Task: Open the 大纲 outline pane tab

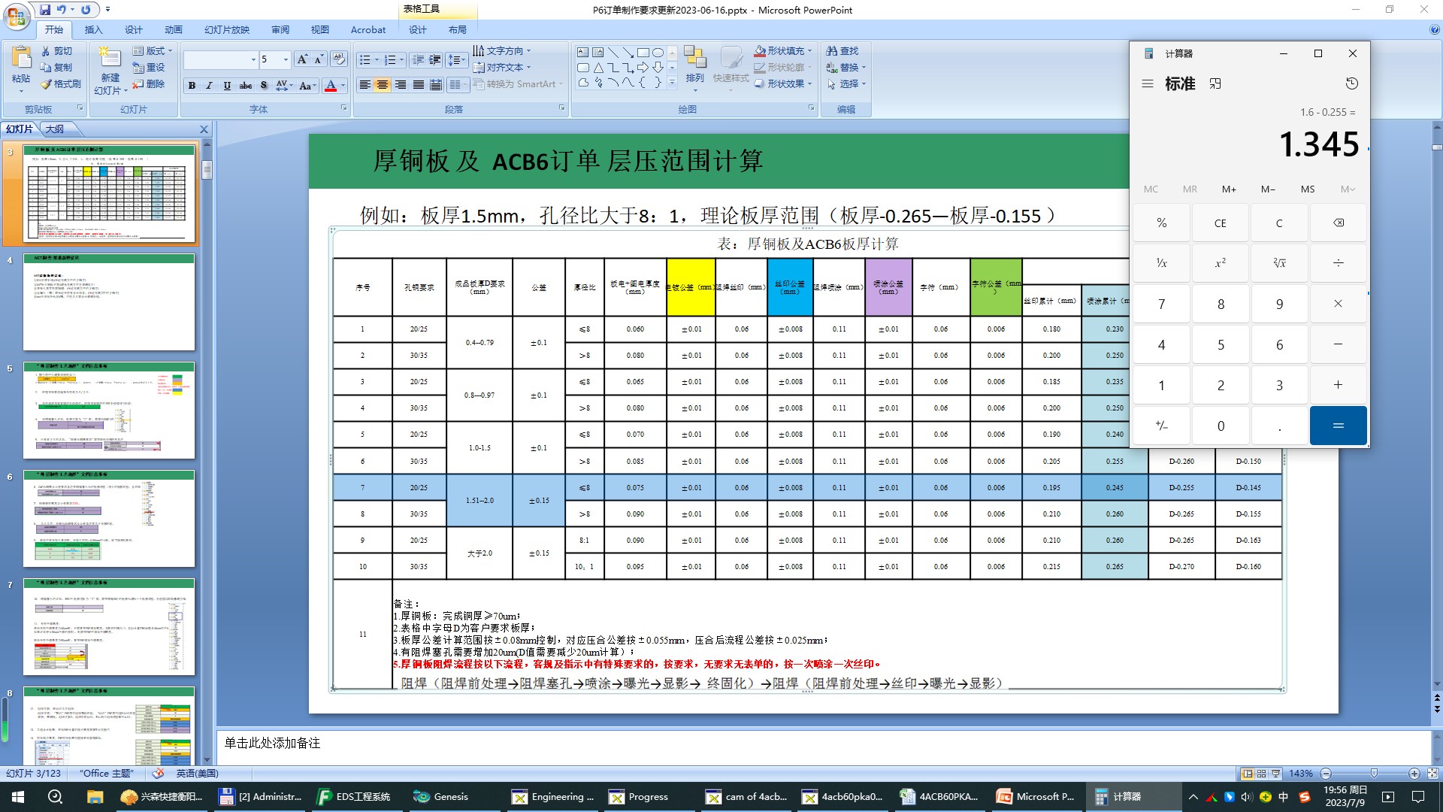Action: click(55, 129)
